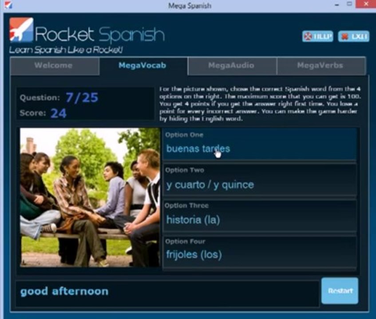
Task: Click the Exit button
Action: (x=353, y=36)
